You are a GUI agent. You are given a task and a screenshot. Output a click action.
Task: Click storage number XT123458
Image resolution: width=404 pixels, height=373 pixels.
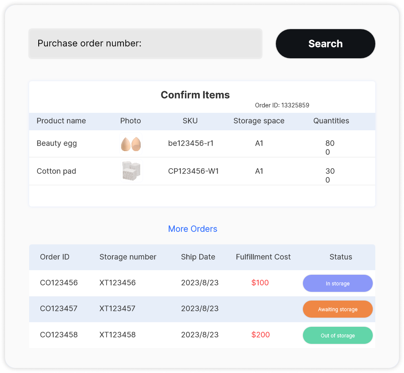[117, 335]
